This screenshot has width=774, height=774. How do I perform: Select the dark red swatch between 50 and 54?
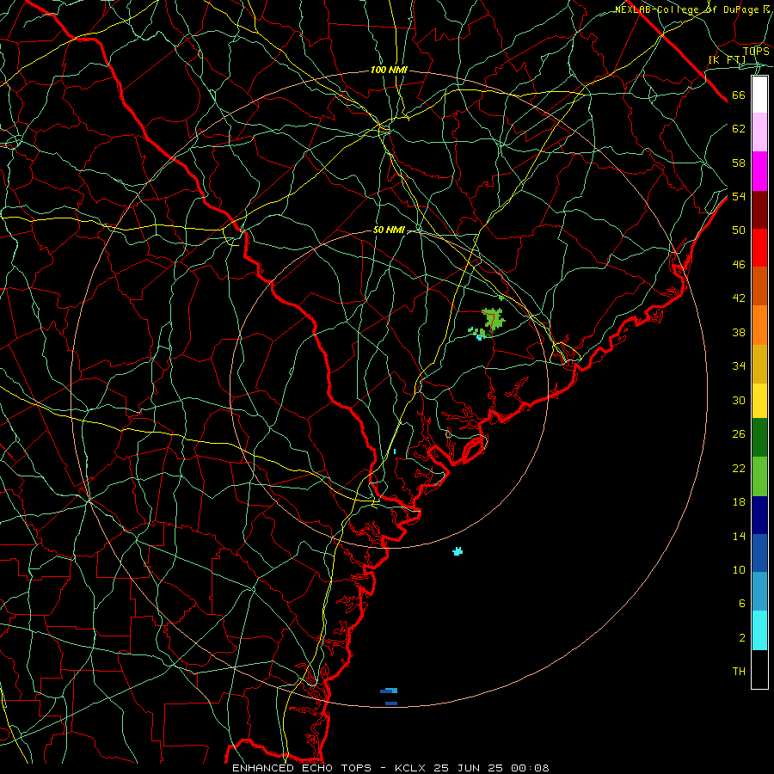coord(759,211)
